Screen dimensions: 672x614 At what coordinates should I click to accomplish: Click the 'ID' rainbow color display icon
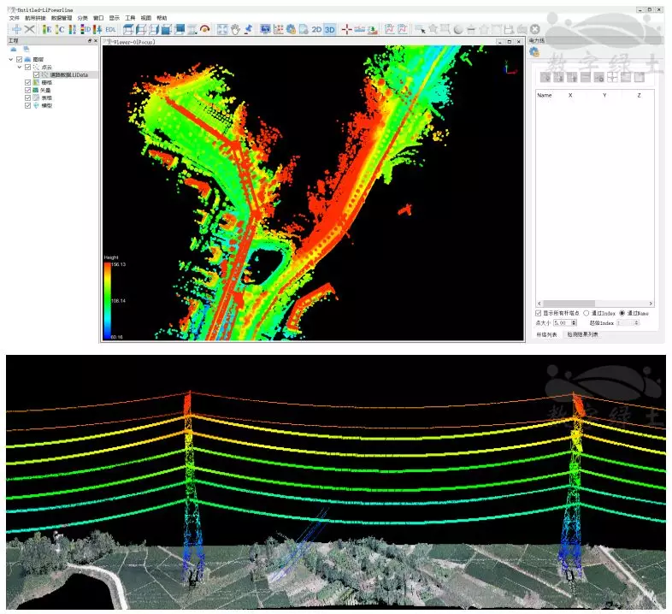(x=85, y=29)
